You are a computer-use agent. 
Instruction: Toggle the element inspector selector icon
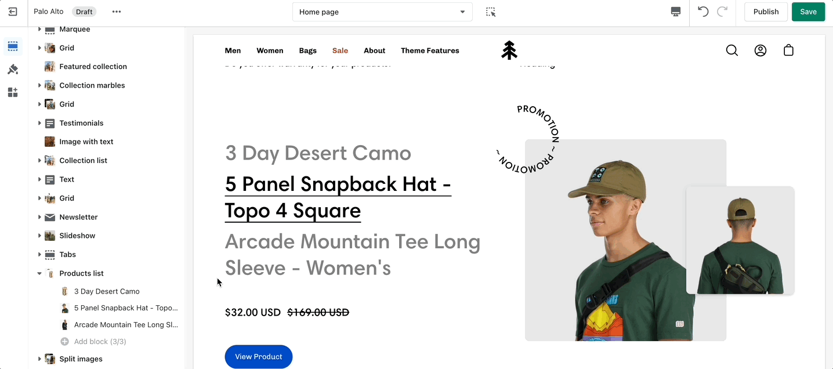coord(491,12)
